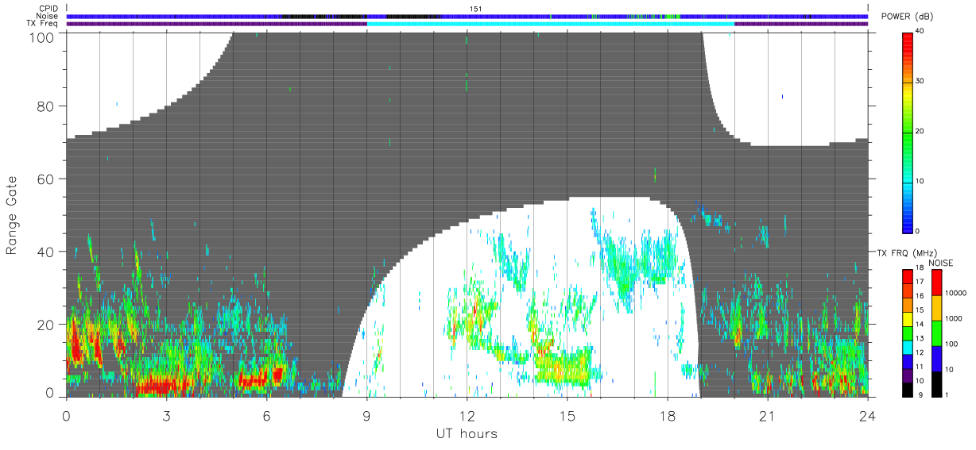The image size is (976, 450).
Task: Click the x-axis tick label 15
Action: click(567, 415)
